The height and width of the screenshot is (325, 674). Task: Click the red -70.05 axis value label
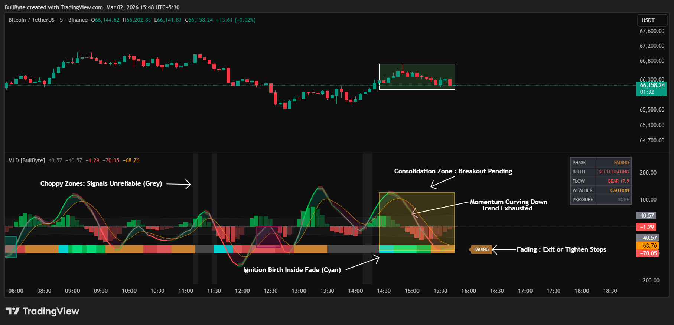(648, 253)
